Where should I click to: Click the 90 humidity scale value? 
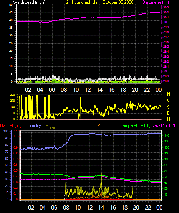pyautogui.click(x=7, y=138)
